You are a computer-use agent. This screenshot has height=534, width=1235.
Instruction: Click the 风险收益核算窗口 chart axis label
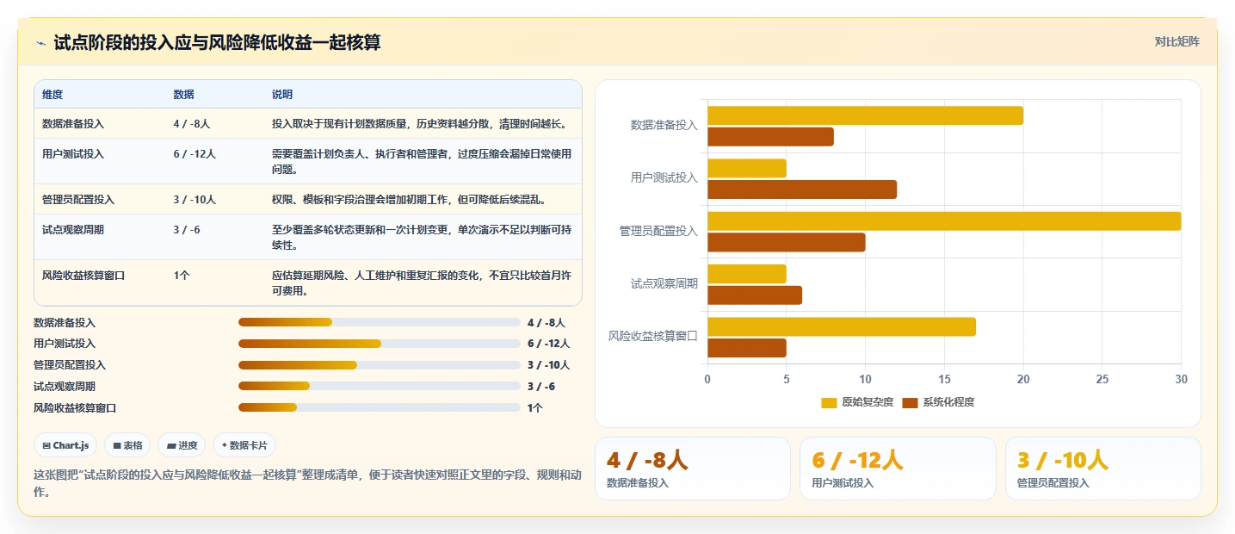(653, 336)
